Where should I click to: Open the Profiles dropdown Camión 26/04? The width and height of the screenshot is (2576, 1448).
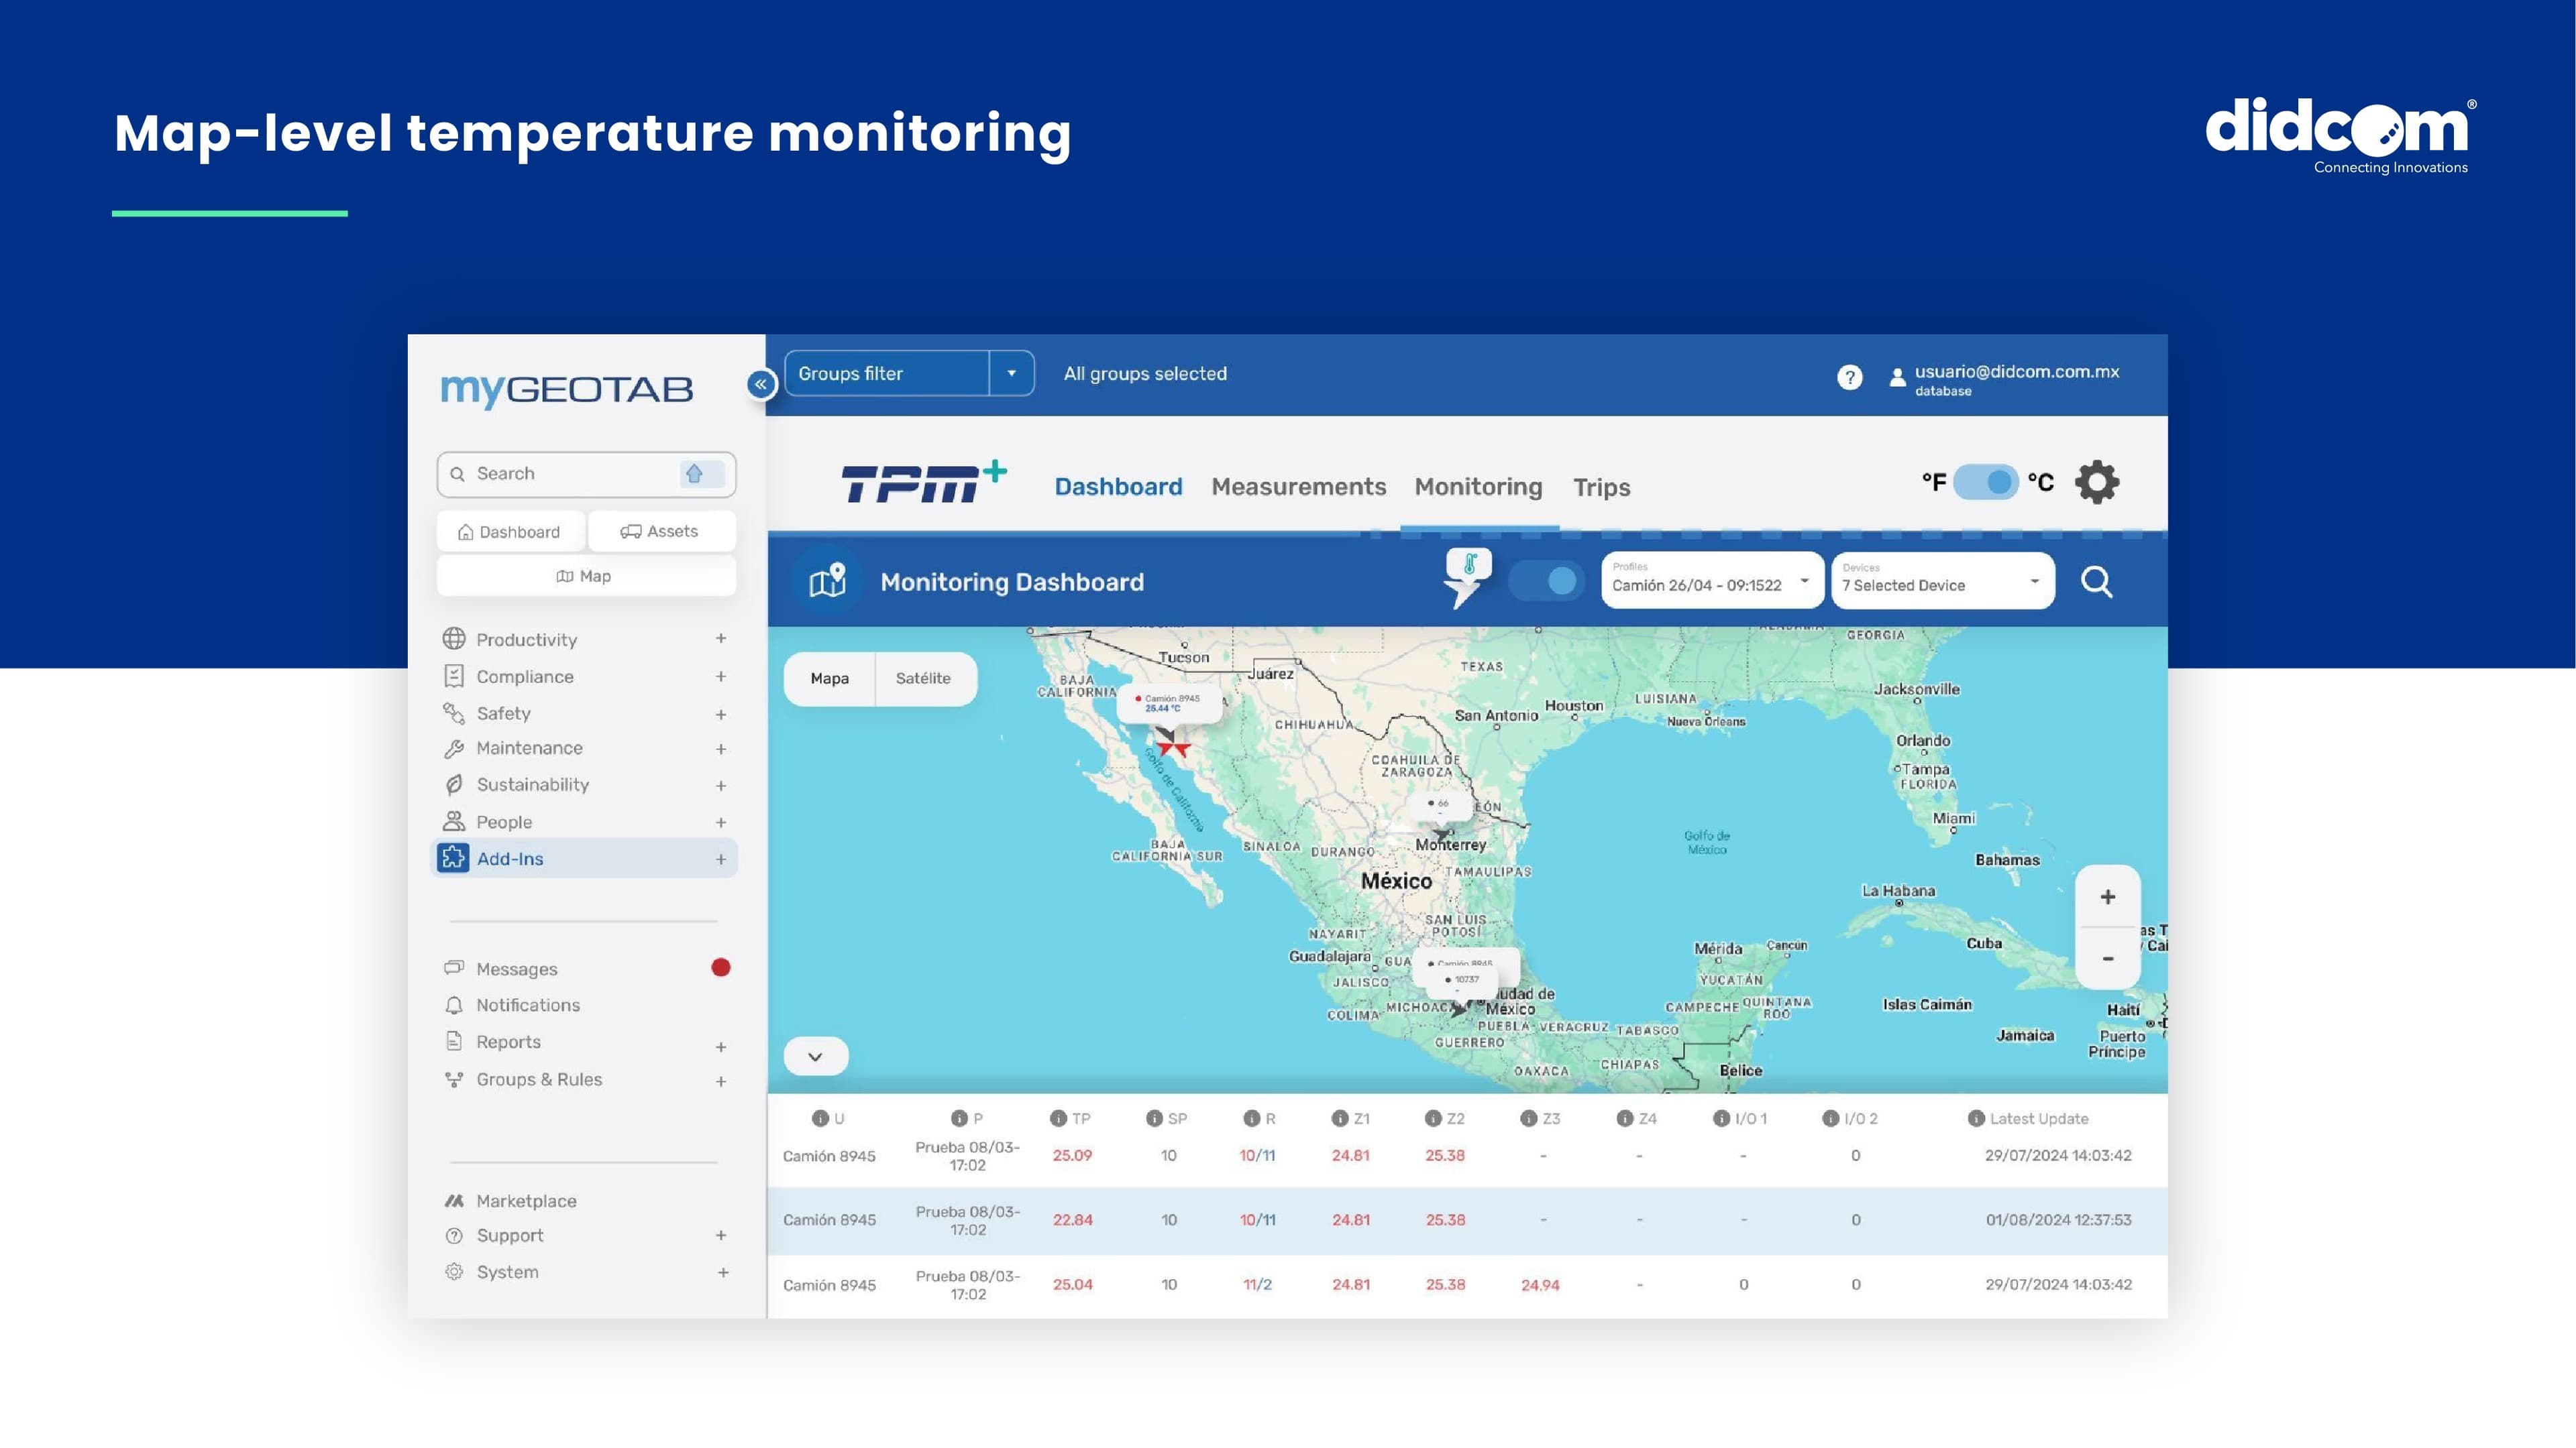(1712, 580)
